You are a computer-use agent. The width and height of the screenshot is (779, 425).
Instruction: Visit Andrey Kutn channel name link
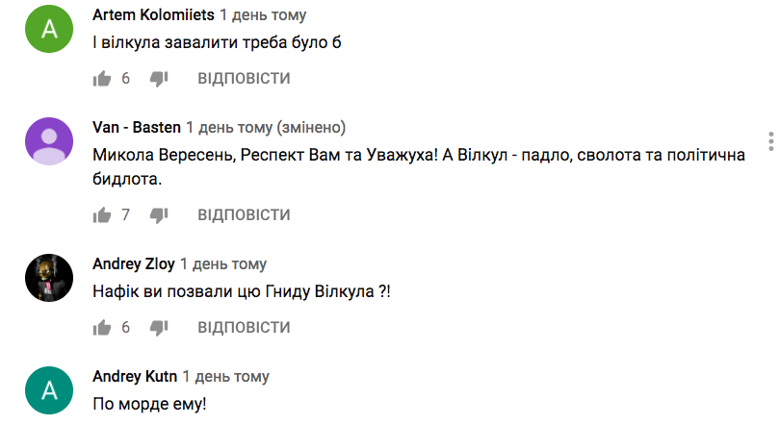point(135,376)
